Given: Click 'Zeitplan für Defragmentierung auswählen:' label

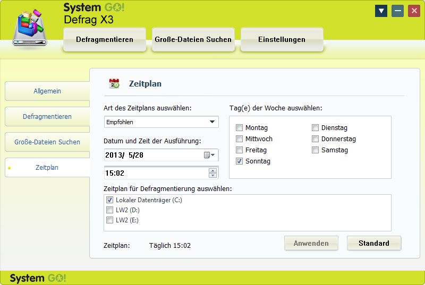Looking at the screenshot, I should pos(168,188).
